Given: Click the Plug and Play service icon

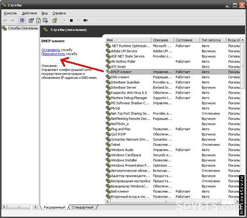Looking at the screenshot, I should click(x=108, y=129).
